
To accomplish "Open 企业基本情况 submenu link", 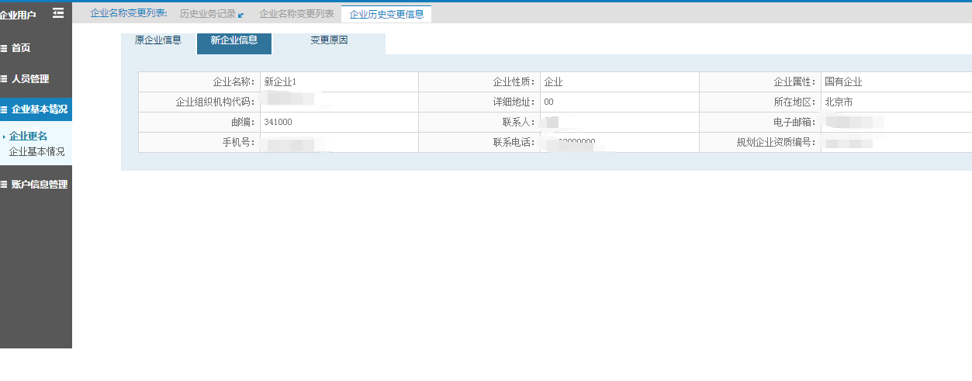I will tap(36, 152).
